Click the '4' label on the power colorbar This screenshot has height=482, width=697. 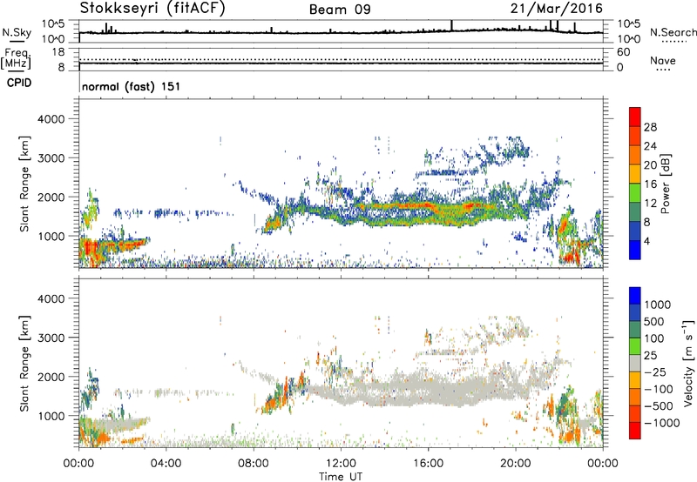[646, 241]
